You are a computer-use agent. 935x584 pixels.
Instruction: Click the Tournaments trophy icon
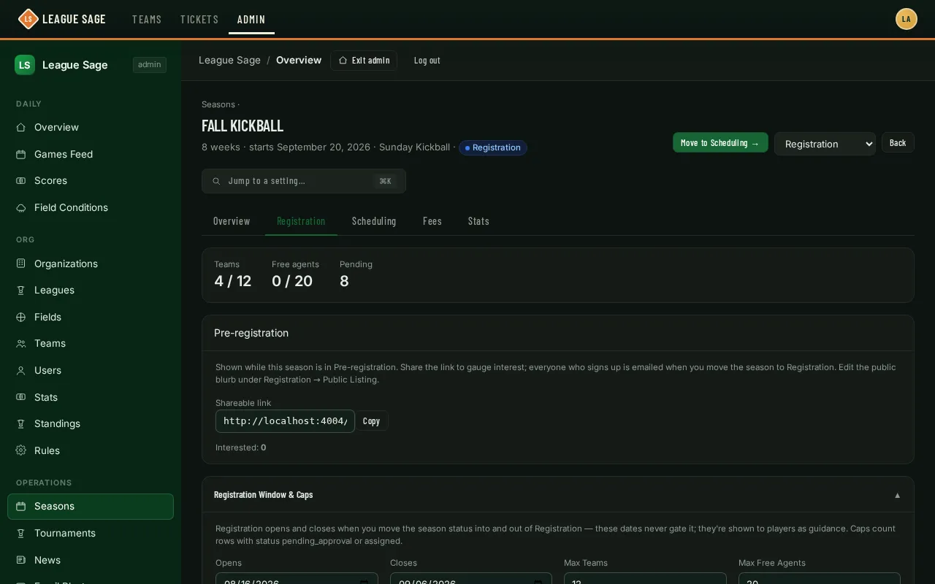tap(21, 533)
